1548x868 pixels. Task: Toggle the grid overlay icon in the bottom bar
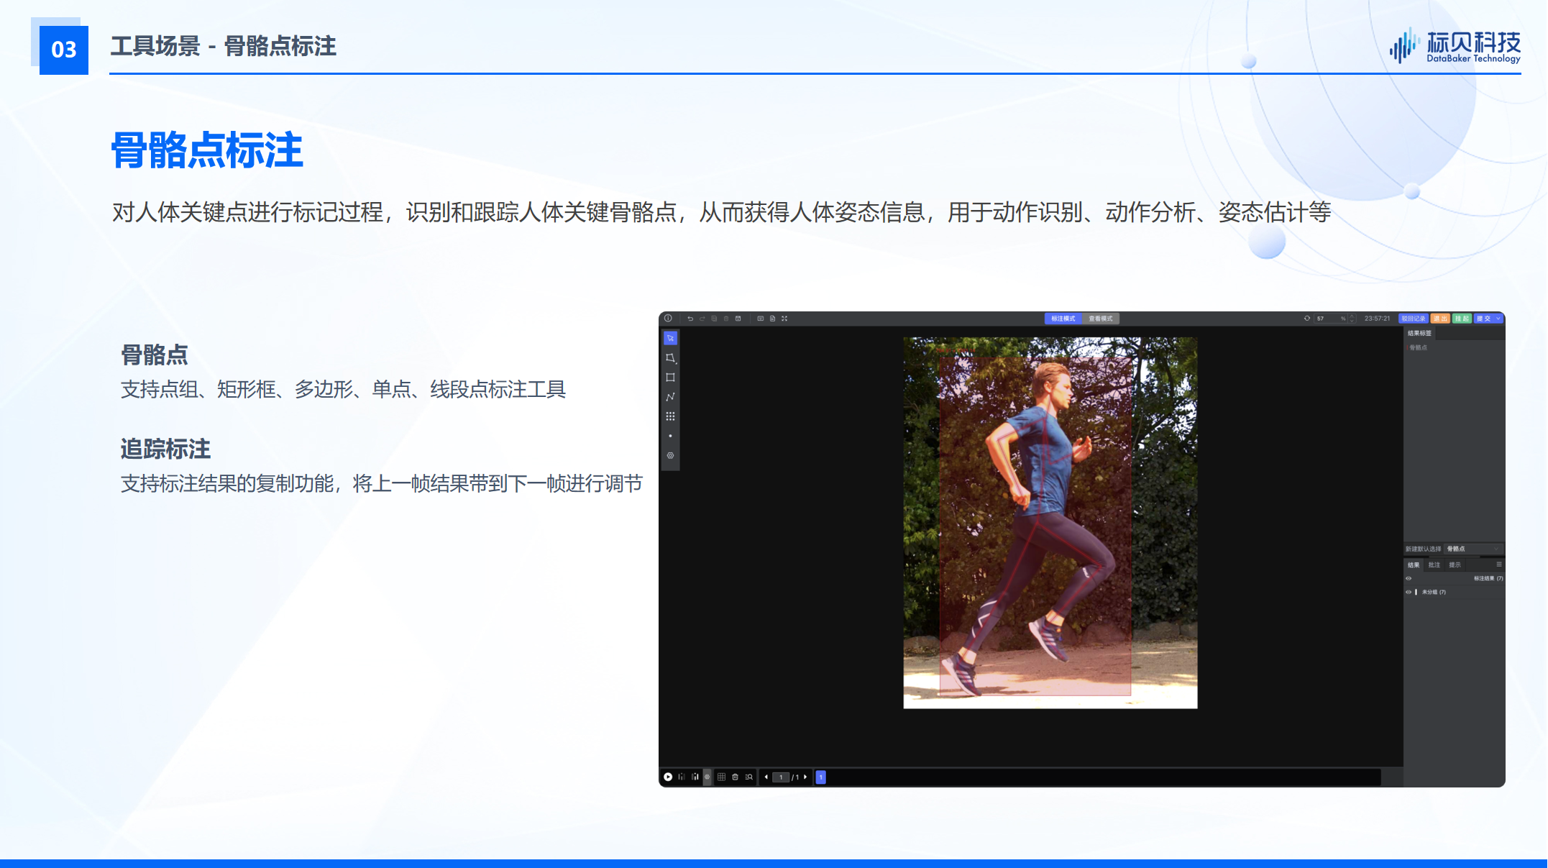tap(721, 777)
